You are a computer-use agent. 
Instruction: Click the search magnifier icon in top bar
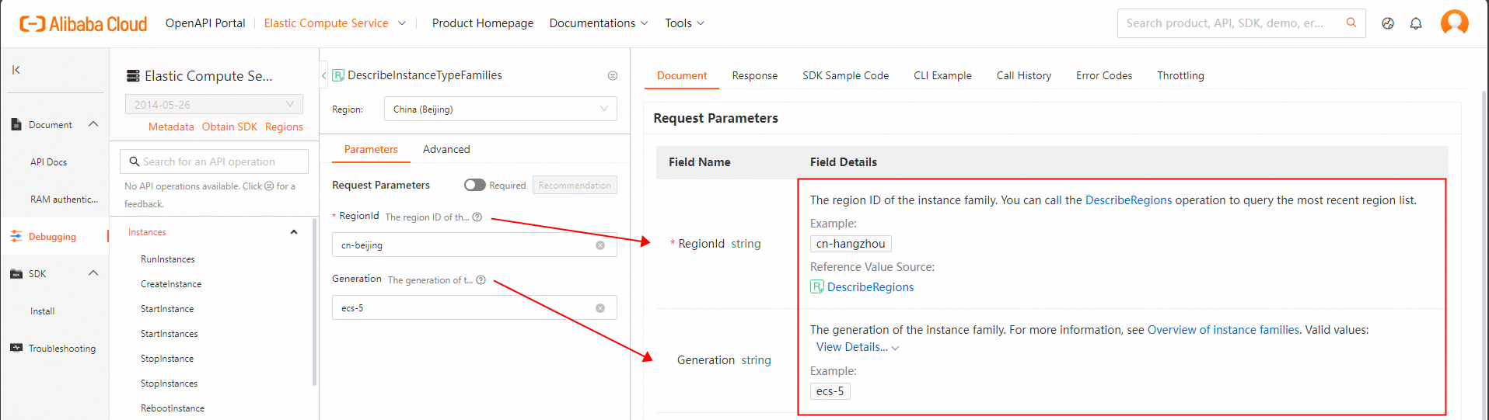[x=1351, y=23]
